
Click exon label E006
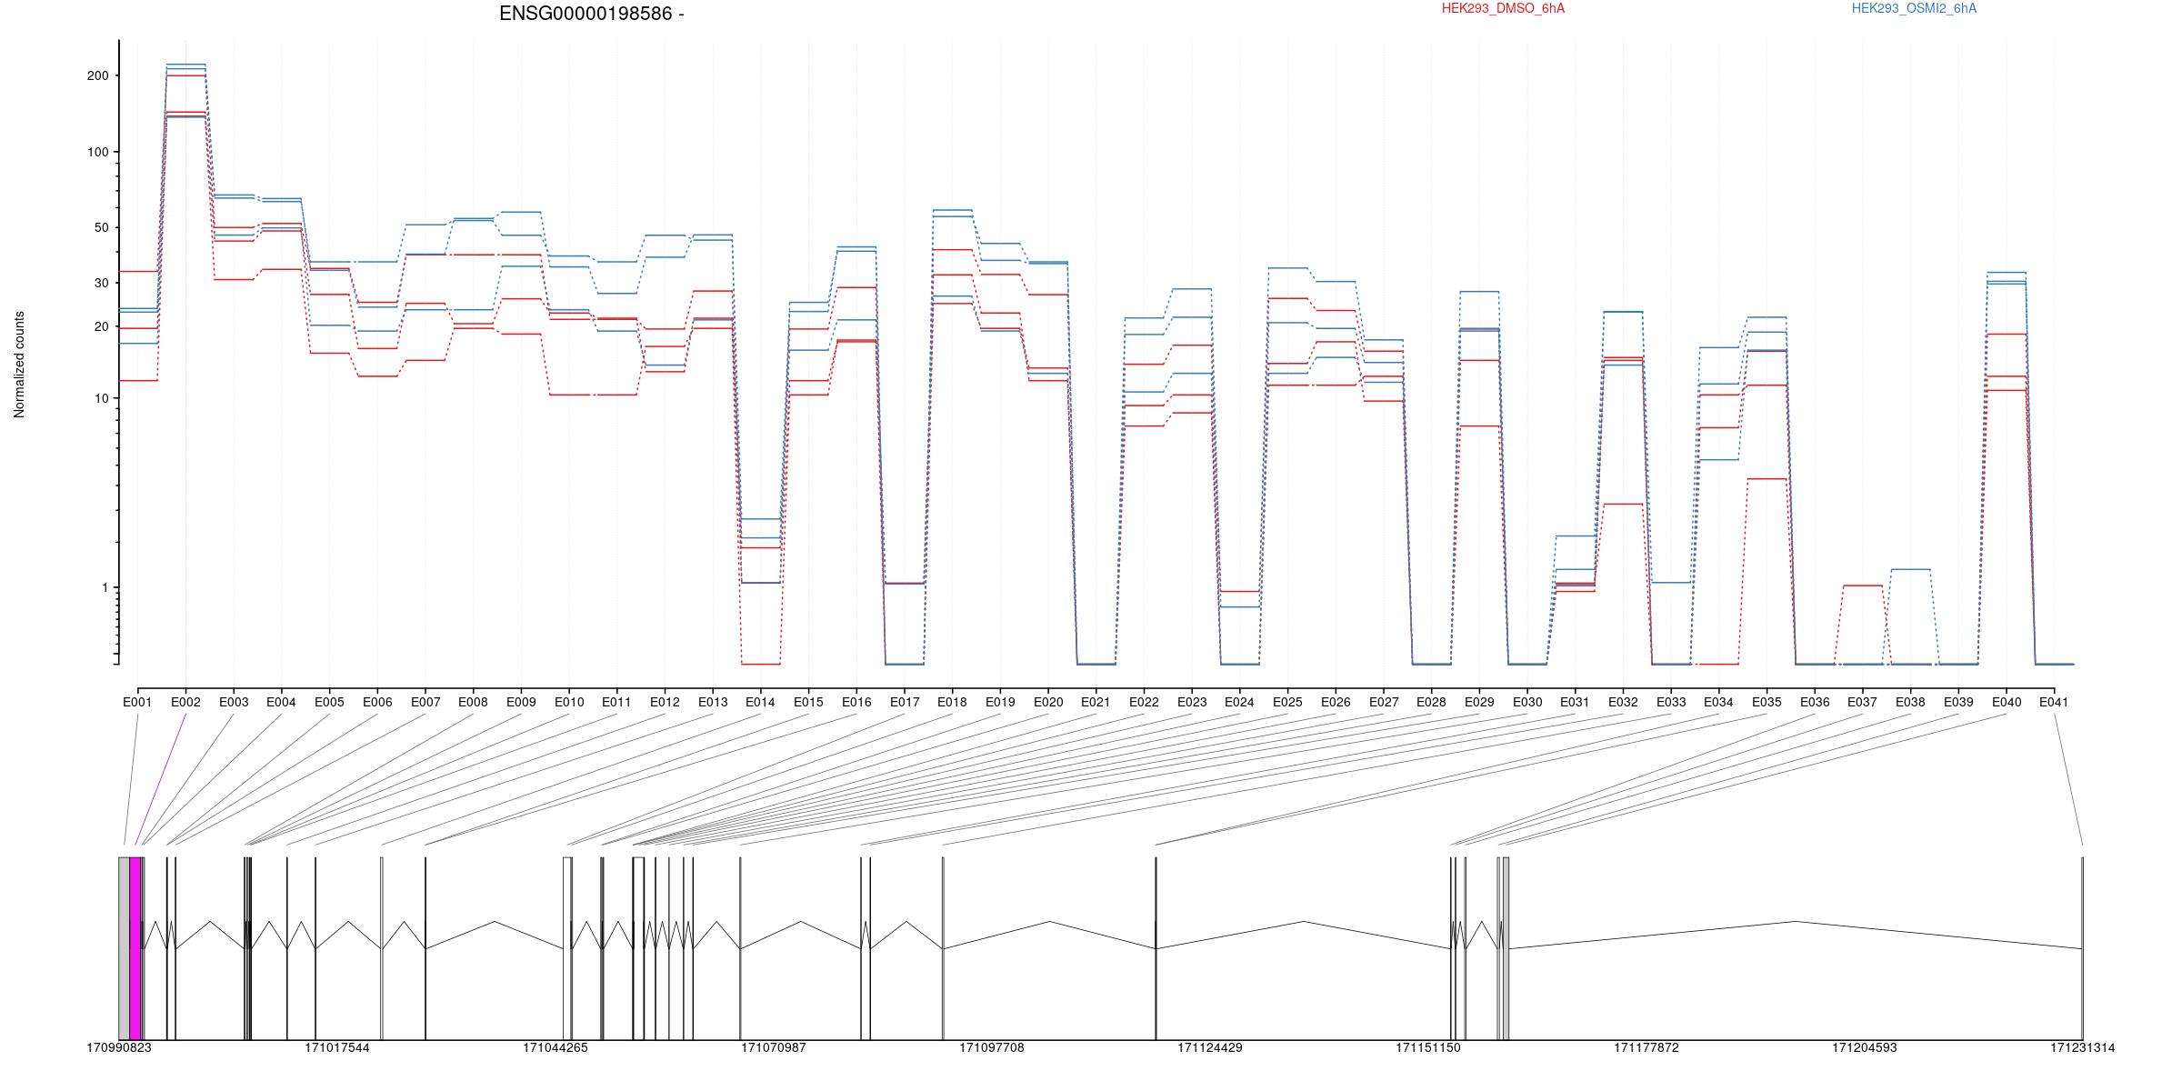point(377,703)
